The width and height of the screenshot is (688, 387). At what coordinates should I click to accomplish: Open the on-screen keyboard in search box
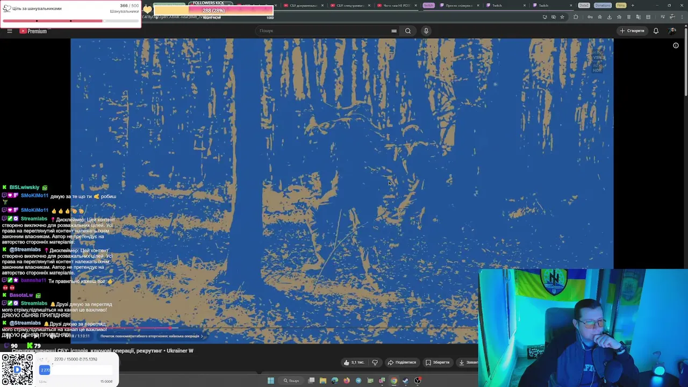(x=394, y=31)
